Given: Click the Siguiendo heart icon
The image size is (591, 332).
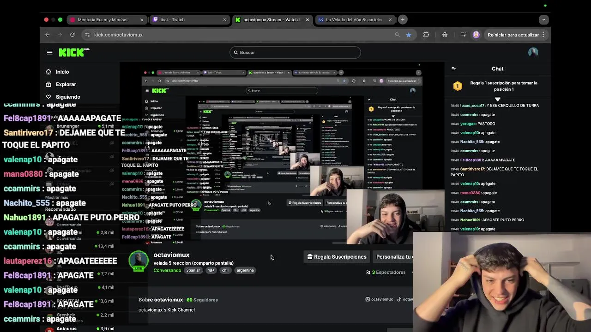Looking at the screenshot, I should (x=48, y=97).
